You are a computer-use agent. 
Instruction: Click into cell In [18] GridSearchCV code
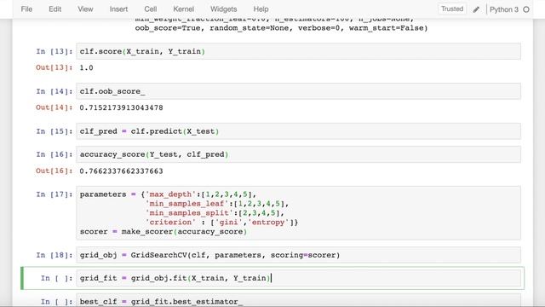coord(298,255)
